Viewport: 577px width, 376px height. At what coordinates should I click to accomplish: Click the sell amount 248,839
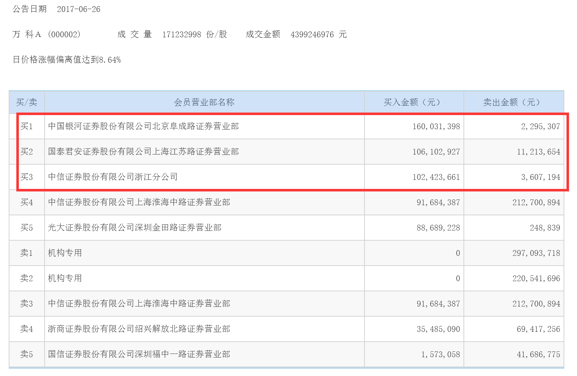point(545,228)
